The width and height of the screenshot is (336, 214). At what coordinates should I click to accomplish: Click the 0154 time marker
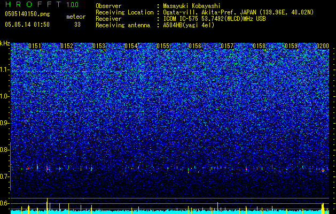(131, 46)
